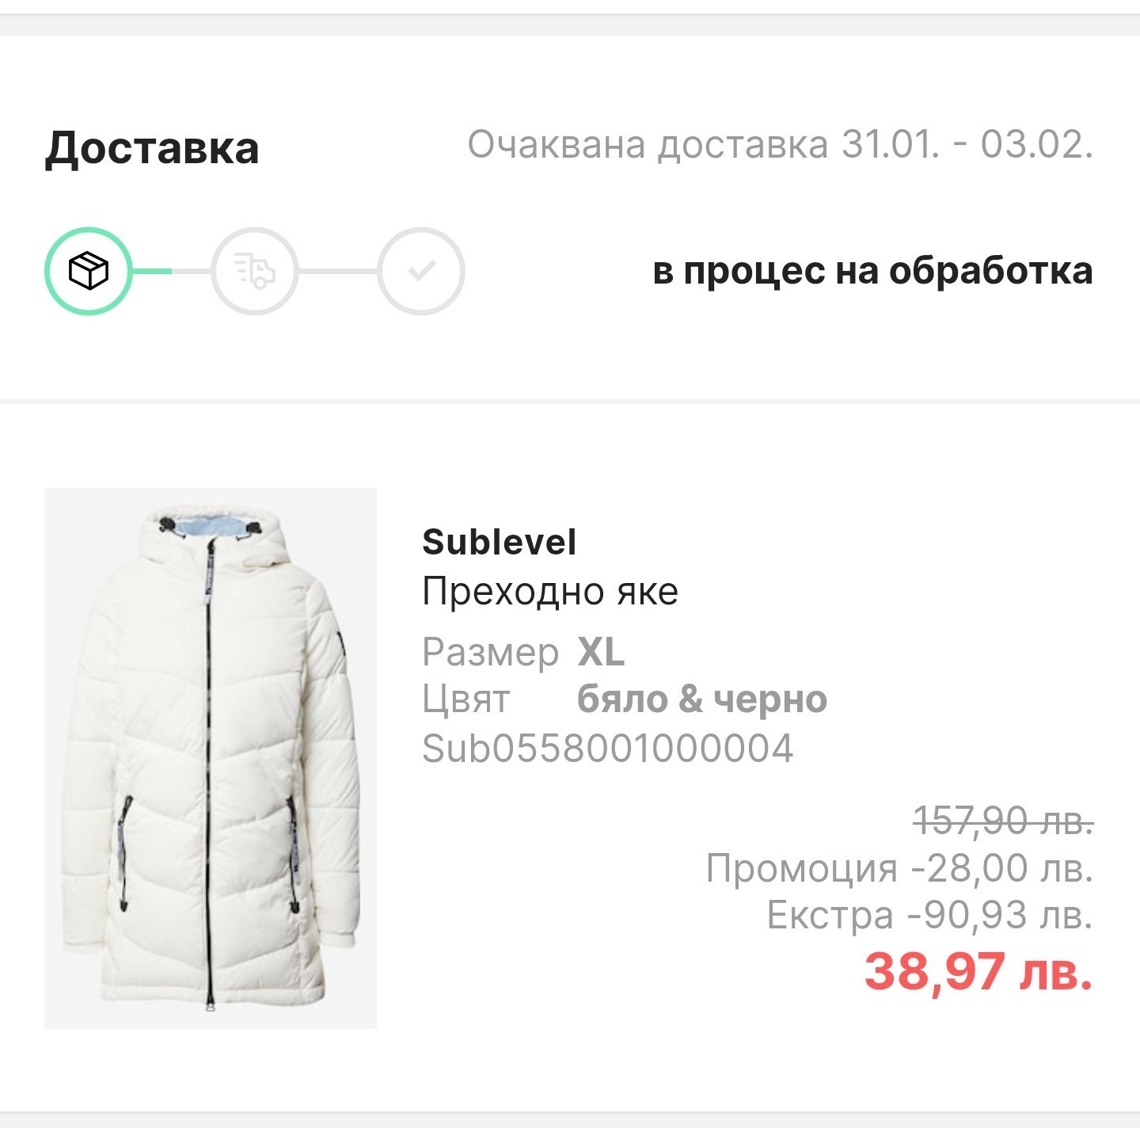Click the color value бяло & черно
This screenshot has height=1128, width=1140.
click(x=702, y=699)
